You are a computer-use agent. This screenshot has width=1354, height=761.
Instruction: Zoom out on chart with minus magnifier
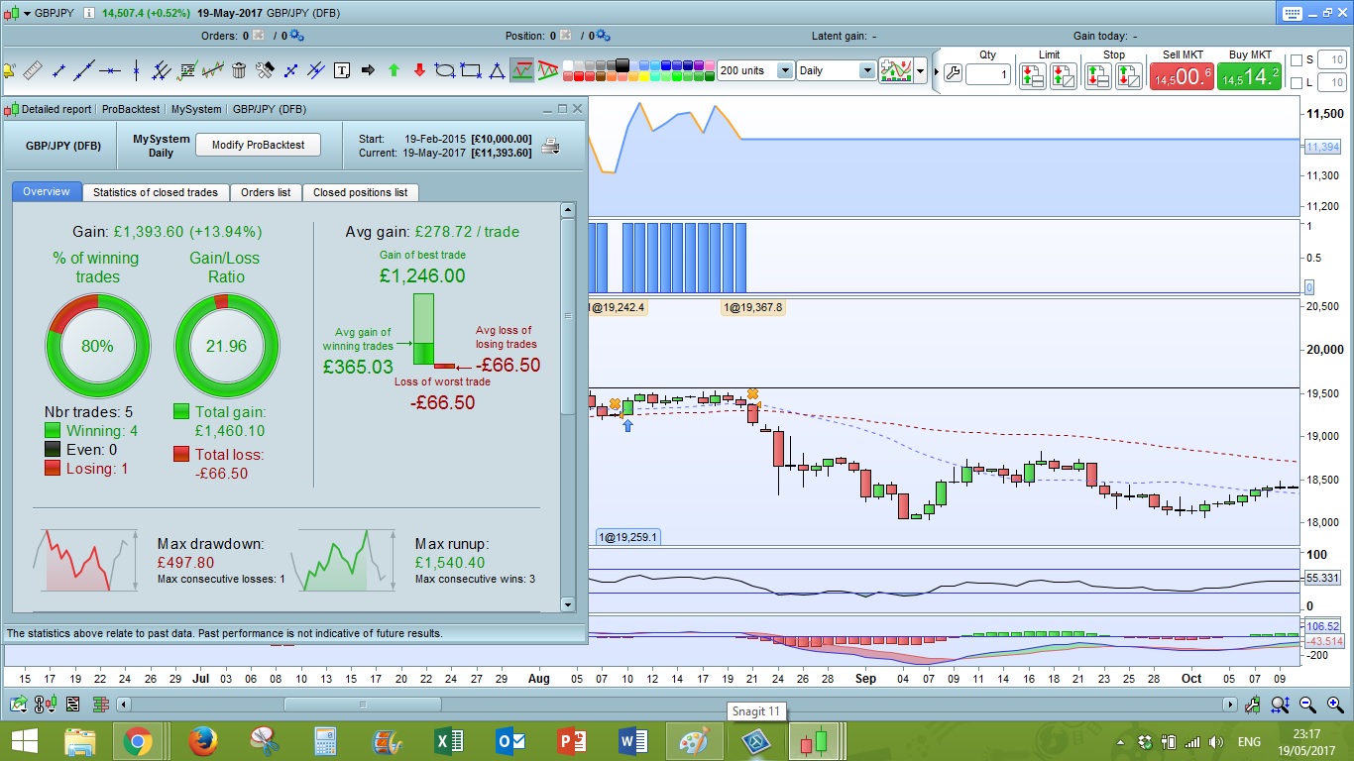click(x=1307, y=705)
